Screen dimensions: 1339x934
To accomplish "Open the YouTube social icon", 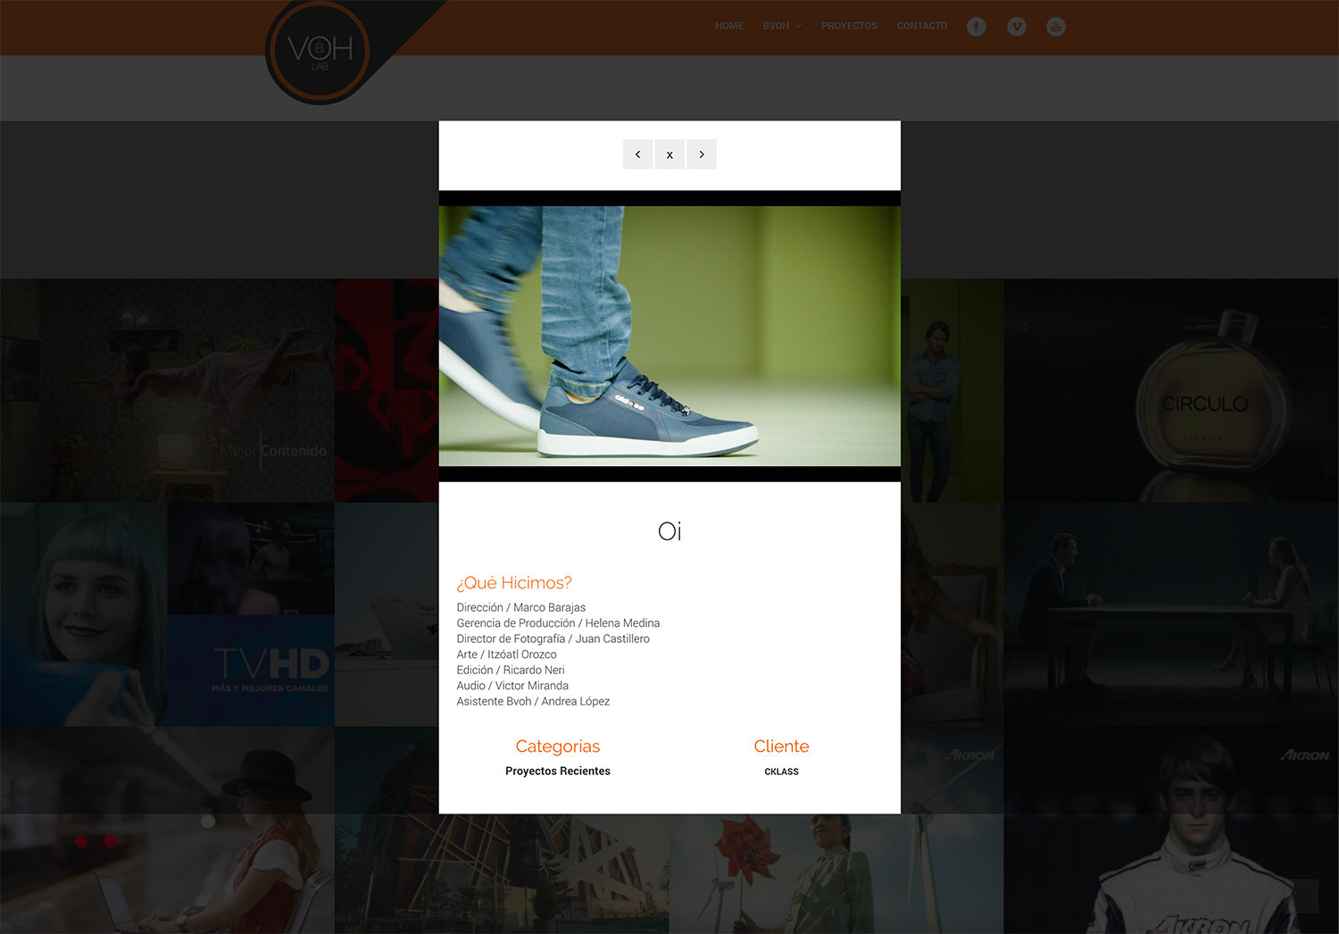I will [x=1056, y=27].
